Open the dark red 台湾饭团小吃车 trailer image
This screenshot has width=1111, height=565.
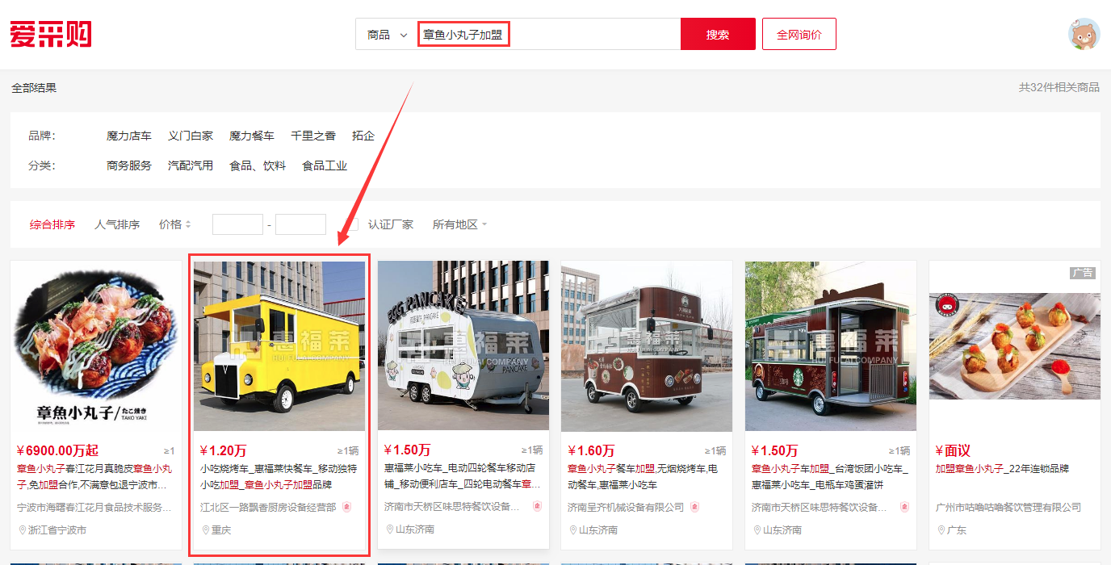coord(831,345)
